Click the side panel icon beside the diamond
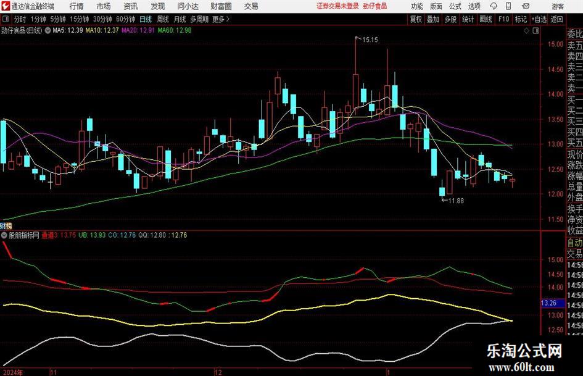Image resolution: width=583 pixels, height=376 pixels. (x=535, y=31)
